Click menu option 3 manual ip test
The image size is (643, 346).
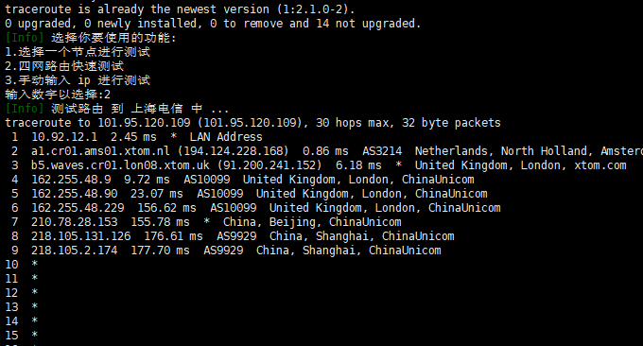78,80
